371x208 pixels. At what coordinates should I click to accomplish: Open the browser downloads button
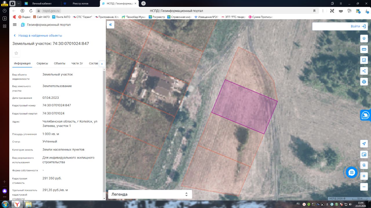366,11
